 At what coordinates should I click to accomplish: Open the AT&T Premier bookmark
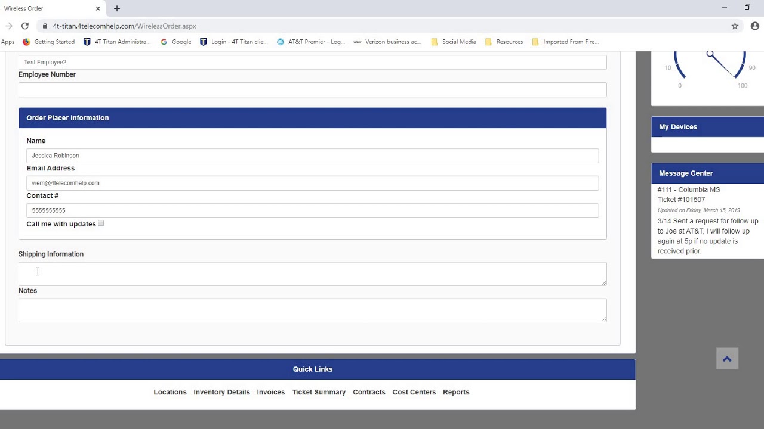pos(311,42)
